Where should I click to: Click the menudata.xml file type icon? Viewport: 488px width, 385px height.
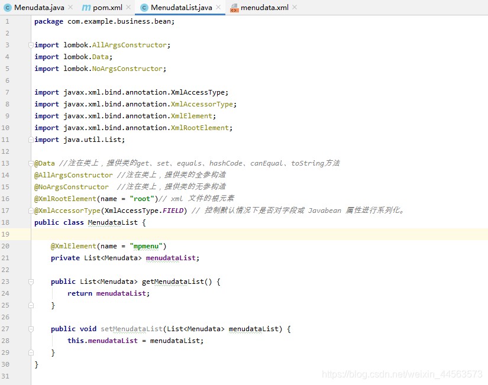click(x=234, y=8)
